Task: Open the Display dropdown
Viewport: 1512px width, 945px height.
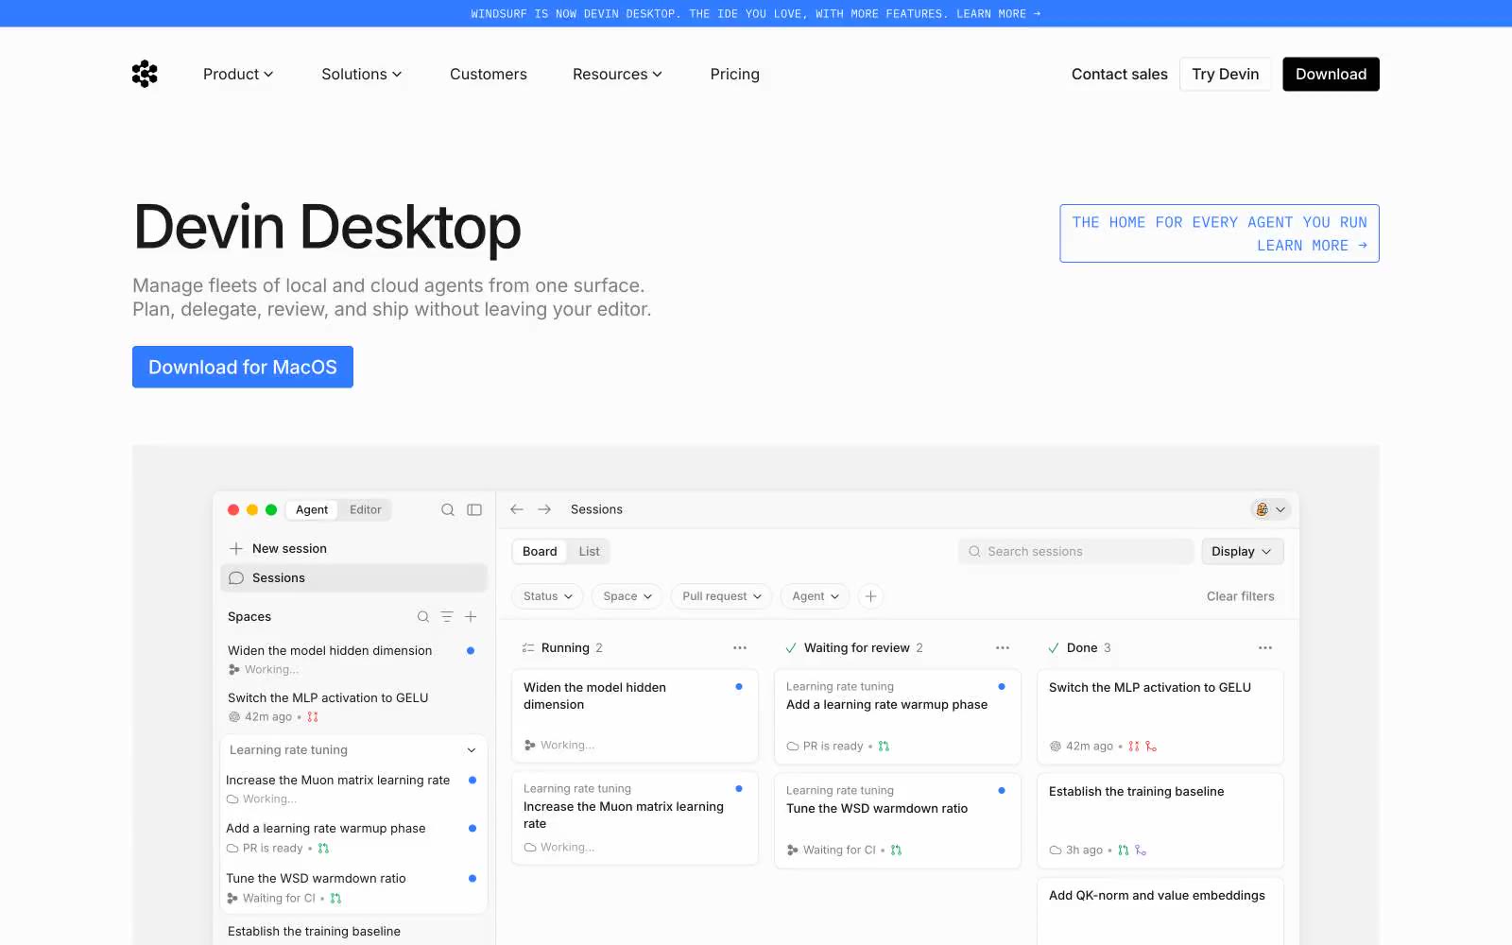Action: tap(1242, 552)
